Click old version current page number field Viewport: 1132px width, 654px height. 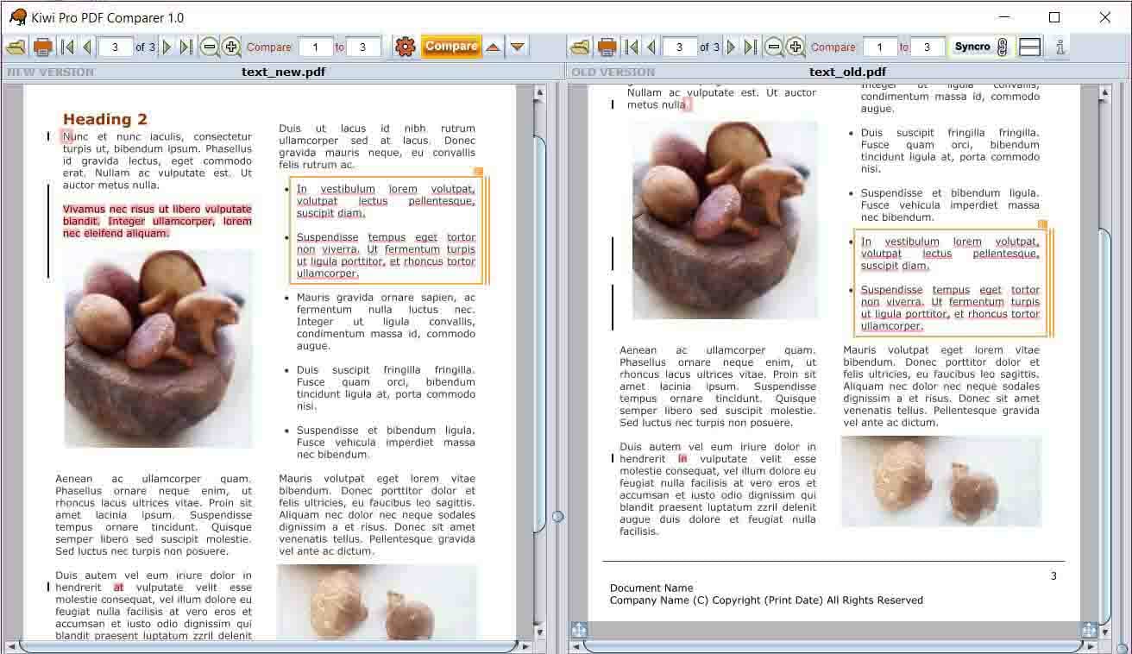[x=680, y=47]
